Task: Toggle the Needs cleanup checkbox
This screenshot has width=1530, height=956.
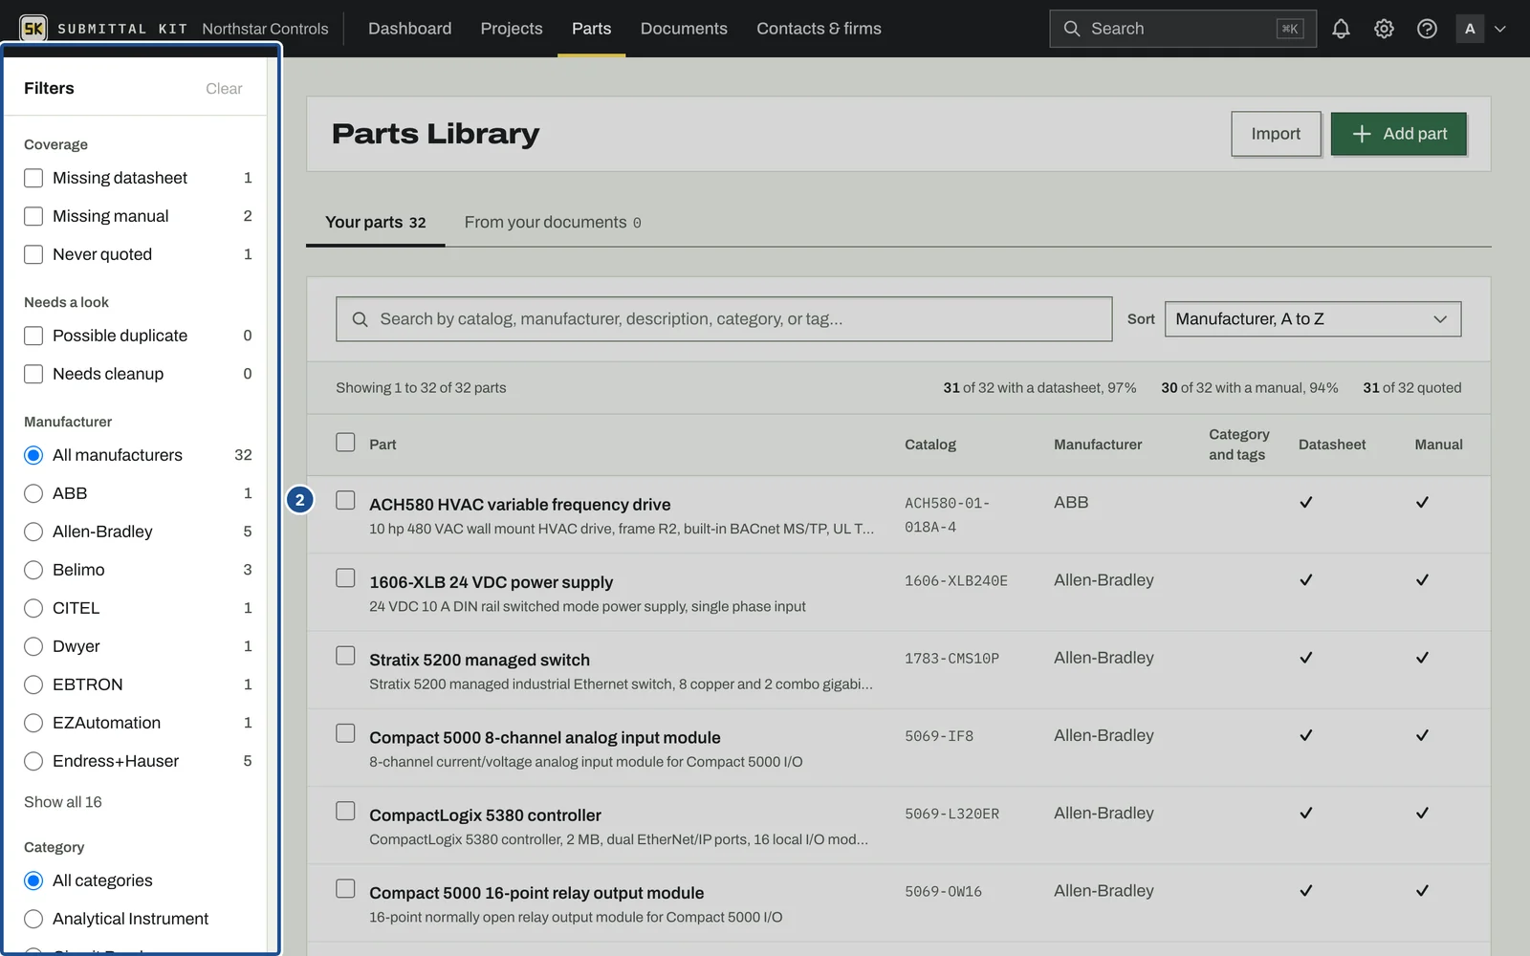Action: pos(33,374)
